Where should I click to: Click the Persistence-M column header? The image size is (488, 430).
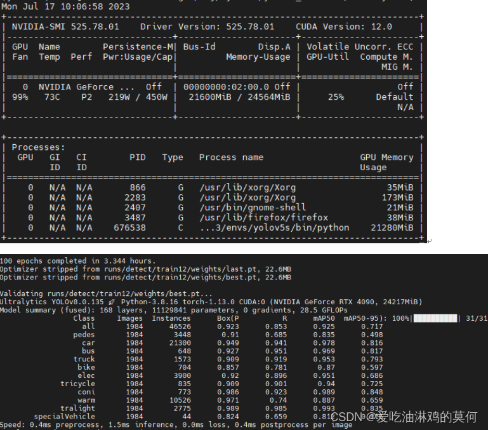138,47
